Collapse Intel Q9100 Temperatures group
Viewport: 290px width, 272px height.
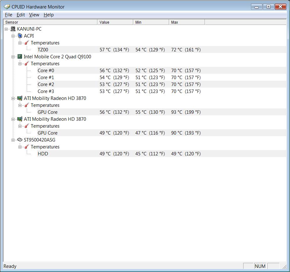pyautogui.click(x=20, y=64)
